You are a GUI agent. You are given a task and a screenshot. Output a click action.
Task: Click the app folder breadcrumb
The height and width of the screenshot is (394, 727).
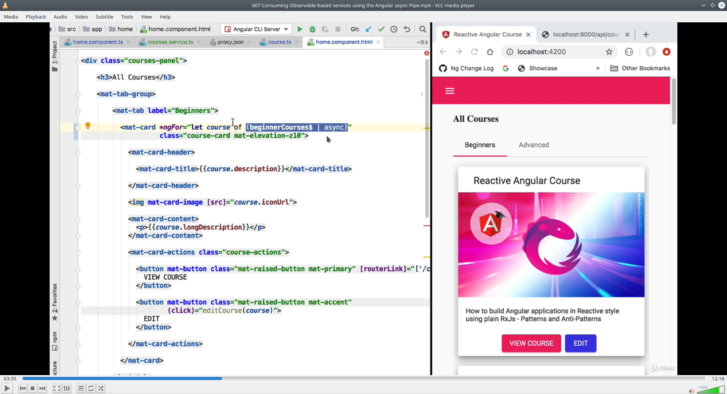point(93,29)
